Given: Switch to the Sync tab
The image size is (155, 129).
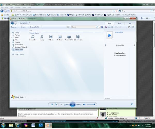Looking at the screenshot, I should pyautogui.click(x=130, y=23).
